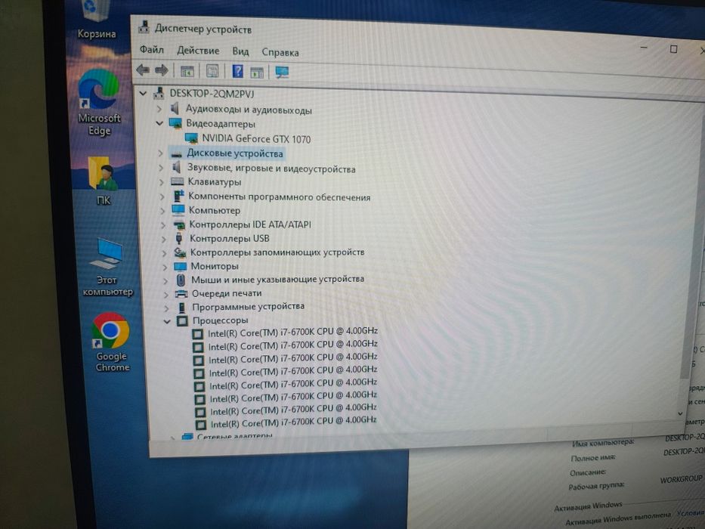
Task: Click Активация Windows text in System window
Action: tap(588, 506)
